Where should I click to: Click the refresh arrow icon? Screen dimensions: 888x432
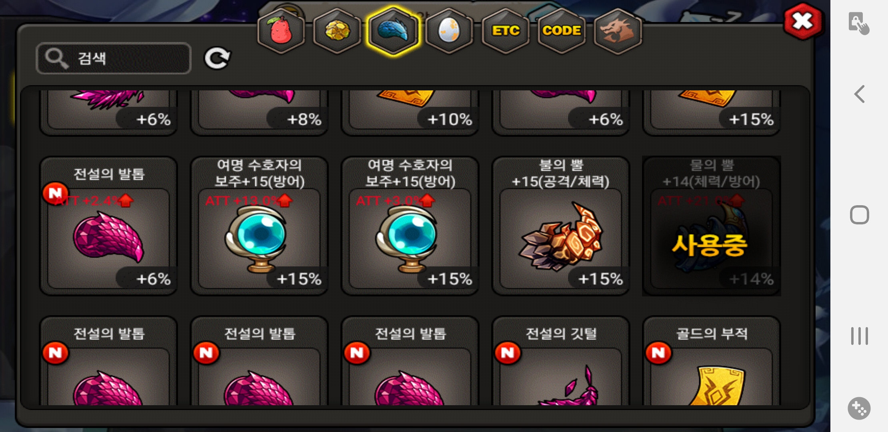217,58
